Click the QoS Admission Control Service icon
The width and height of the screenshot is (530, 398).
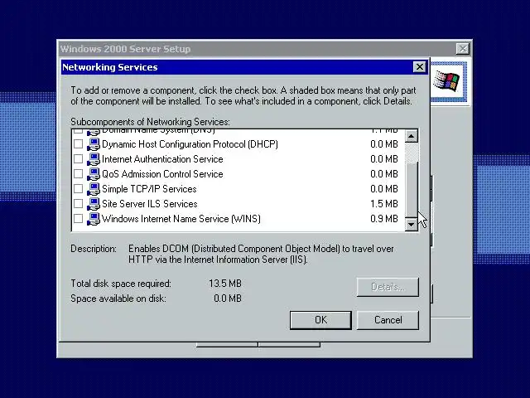pyautogui.click(x=94, y=174)
